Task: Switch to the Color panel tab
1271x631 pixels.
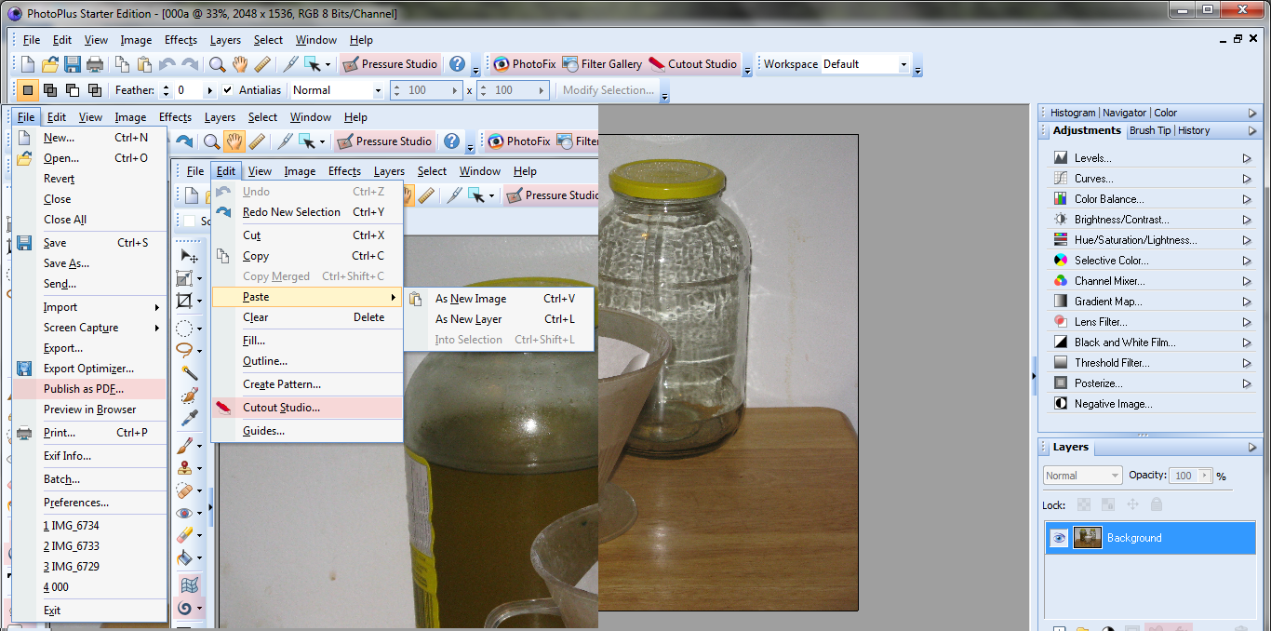Action: [1166, 113]
